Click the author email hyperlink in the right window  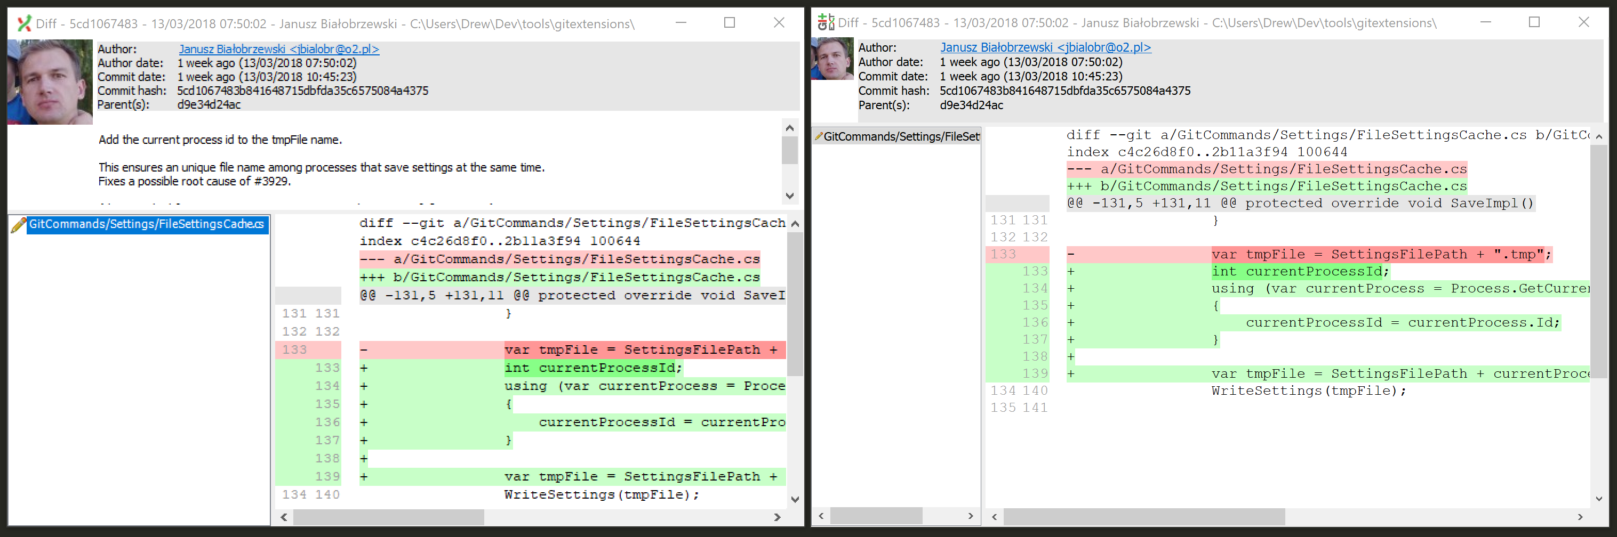[x=1045, y=47]
